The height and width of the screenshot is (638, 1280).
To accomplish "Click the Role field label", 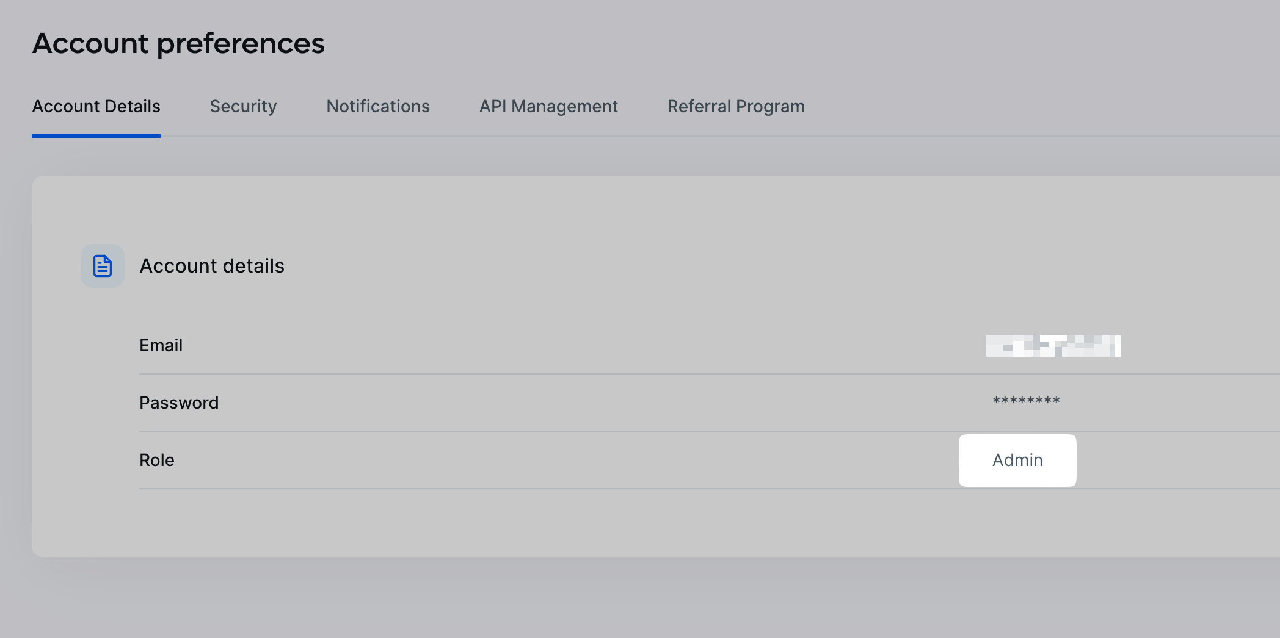I will (x=157, y=460).
